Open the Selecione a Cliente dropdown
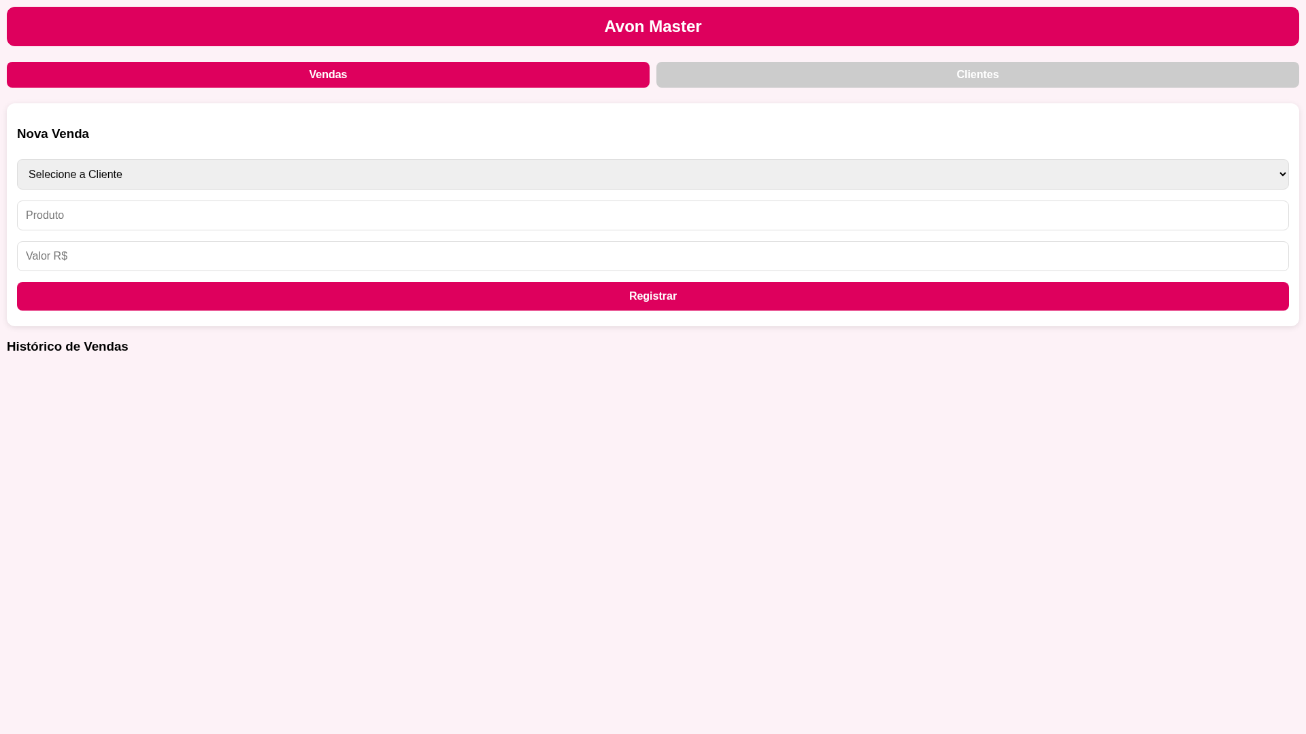Screen dimensions: 1306x734 652,174
